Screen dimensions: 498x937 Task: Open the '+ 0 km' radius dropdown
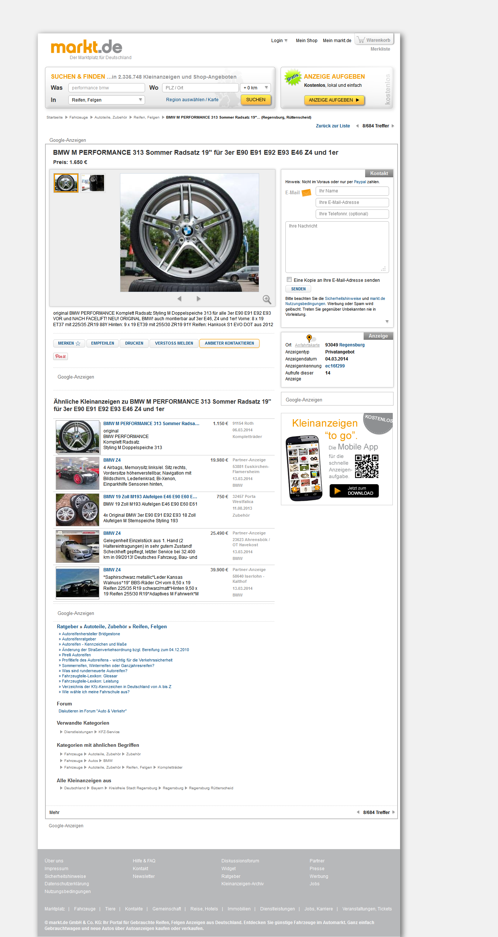pyautogui.click(x=255, y=88)
